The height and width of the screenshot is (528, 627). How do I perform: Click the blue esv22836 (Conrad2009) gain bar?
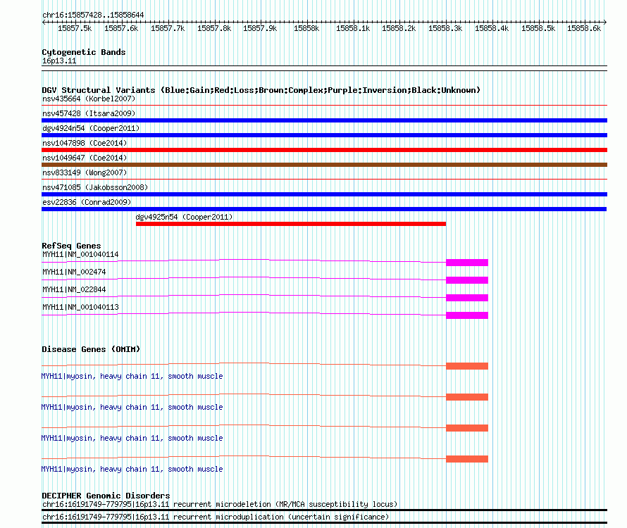coord(324,209)
